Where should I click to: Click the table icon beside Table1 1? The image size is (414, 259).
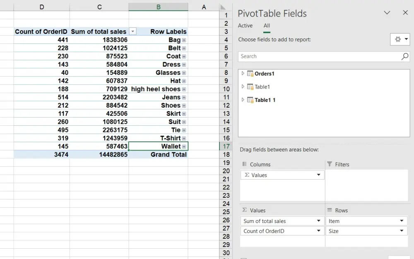[x=250, y=100]
